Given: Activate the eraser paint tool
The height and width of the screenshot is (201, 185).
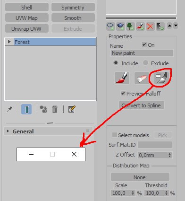Looking at the screenshot, I should click(142, 78).
